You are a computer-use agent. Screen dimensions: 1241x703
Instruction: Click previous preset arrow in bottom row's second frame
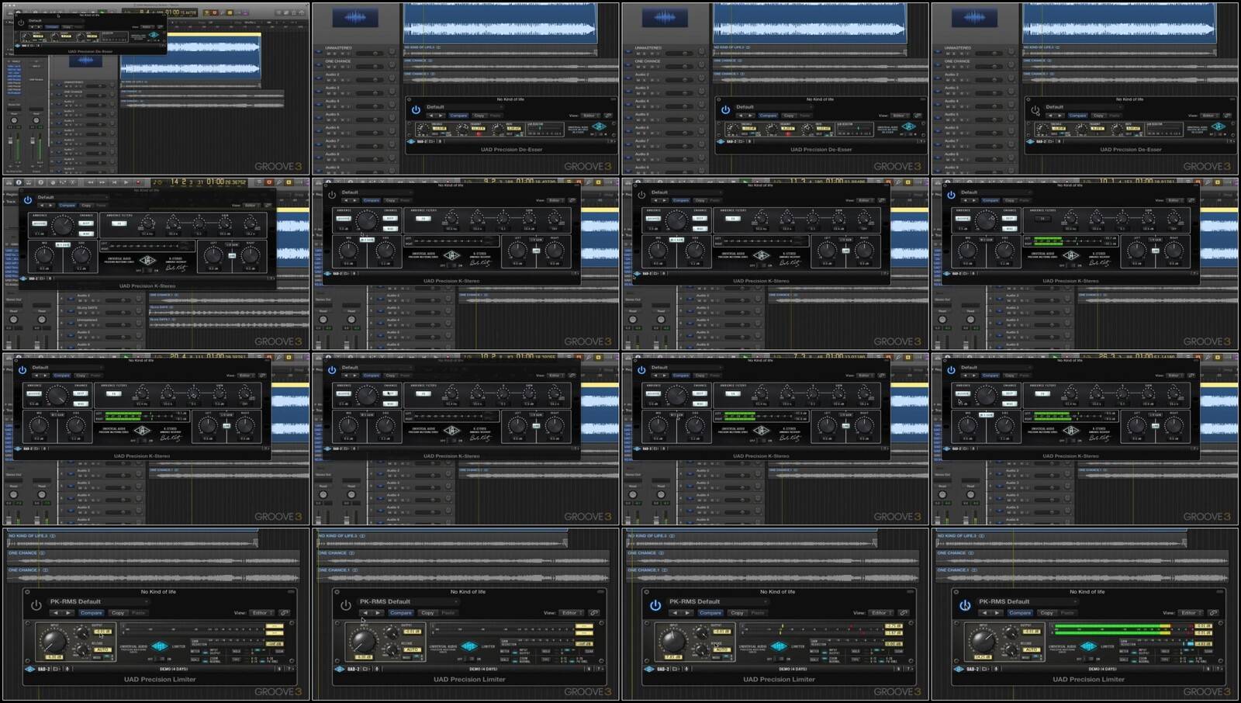pos(365,613)
